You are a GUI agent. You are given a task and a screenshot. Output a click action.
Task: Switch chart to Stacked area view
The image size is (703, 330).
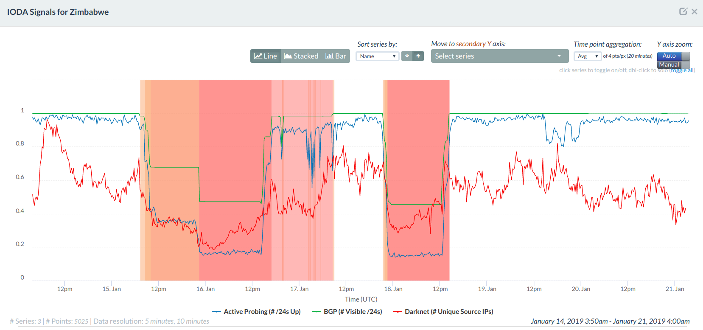[301, 56]
